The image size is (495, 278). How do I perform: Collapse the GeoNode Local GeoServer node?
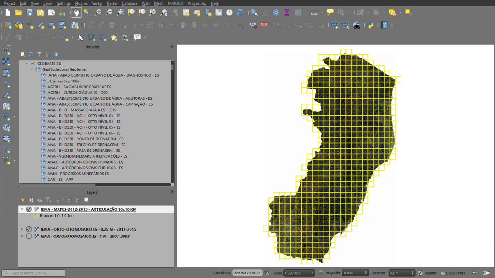(32, 69)
